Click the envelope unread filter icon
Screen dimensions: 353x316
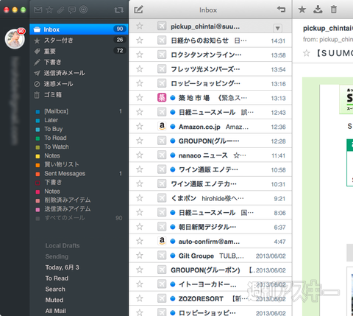(x=38, y=10)
